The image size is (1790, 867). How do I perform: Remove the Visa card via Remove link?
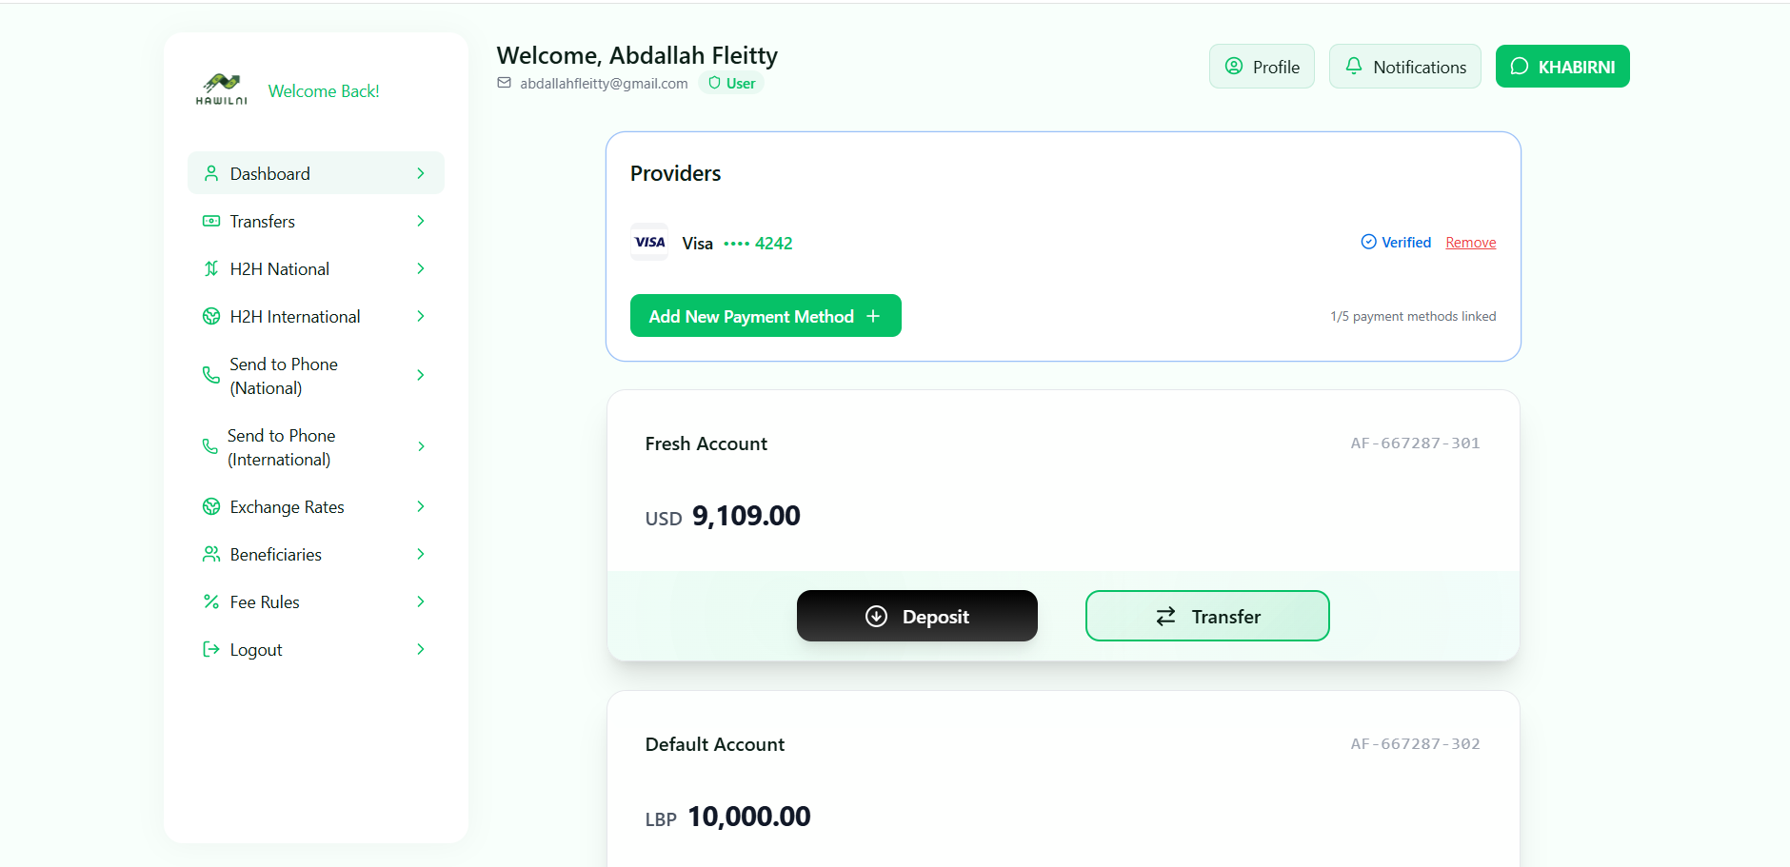tap(1470, 243)
